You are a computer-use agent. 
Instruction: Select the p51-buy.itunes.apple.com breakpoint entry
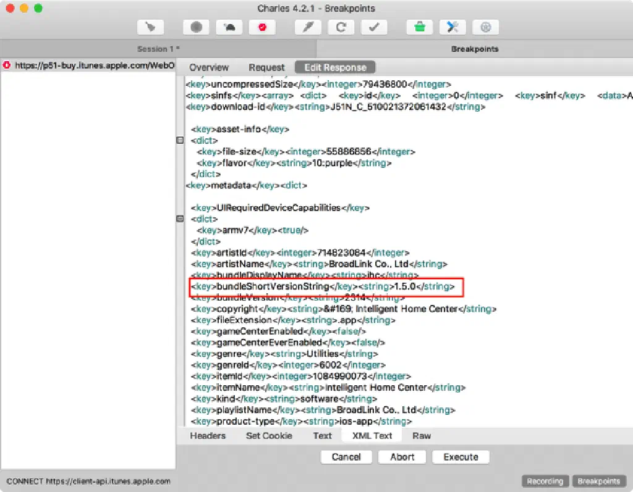tap(93, 65)
